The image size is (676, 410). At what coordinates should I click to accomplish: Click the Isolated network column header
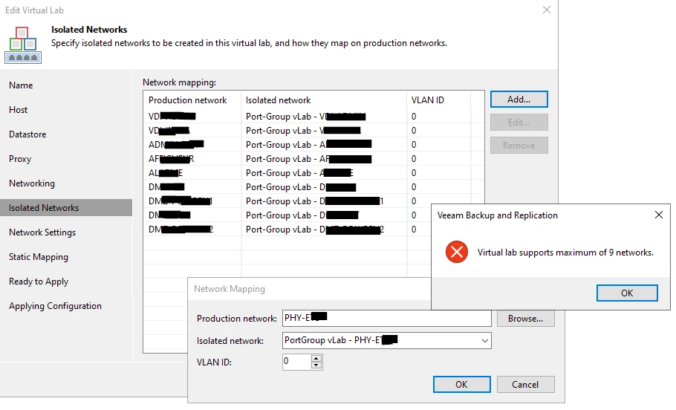tap(324, 100)
